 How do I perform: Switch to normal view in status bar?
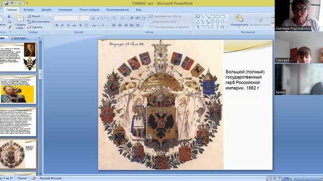pyautogui.click(x=270, y=178)
